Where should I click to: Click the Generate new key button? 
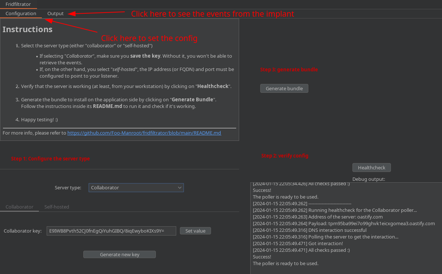120,254
